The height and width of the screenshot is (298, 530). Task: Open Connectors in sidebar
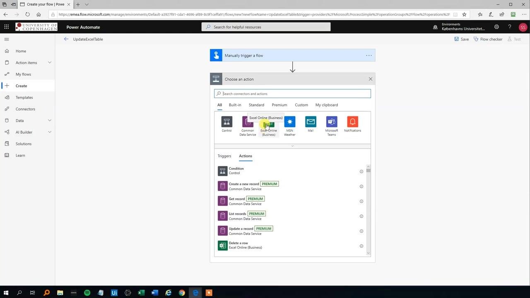25,109
